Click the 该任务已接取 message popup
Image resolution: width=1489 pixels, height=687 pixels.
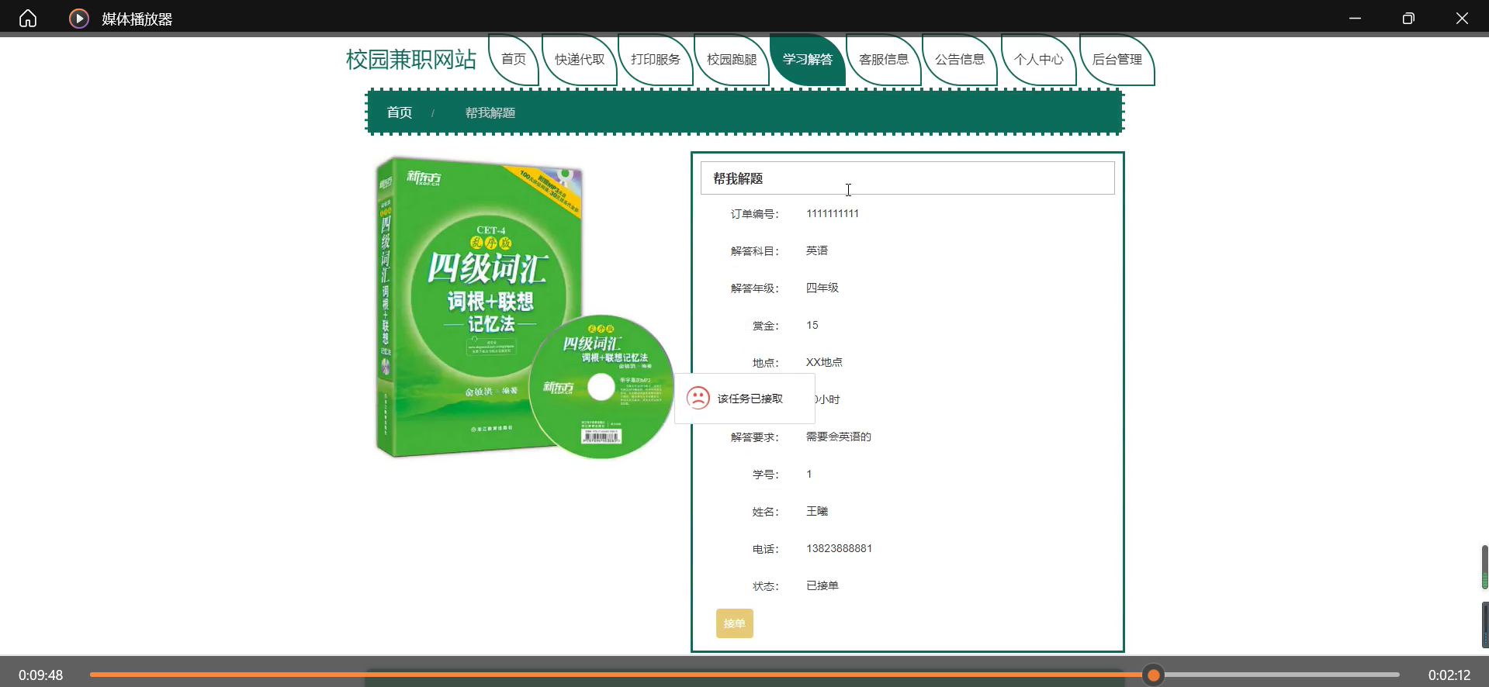point(745,399)
